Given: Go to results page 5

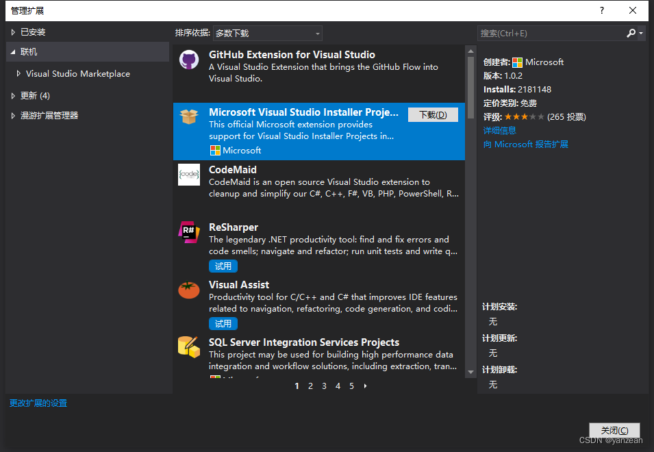Looking at the screenshot, I should tap(351, 386).
